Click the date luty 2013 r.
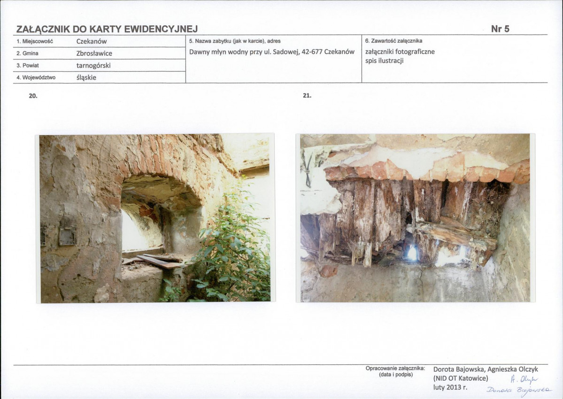The width and height of the screenshot is (563, 399). pos(450,387)
